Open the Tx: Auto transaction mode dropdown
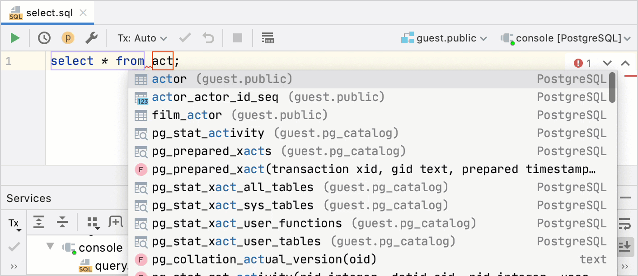Viewport: 638px width, 276px height. [x=141, y=38]
